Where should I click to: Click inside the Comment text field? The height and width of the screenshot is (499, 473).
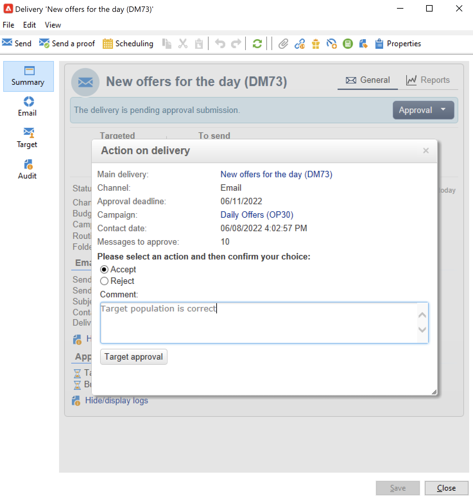click(259, 323)
